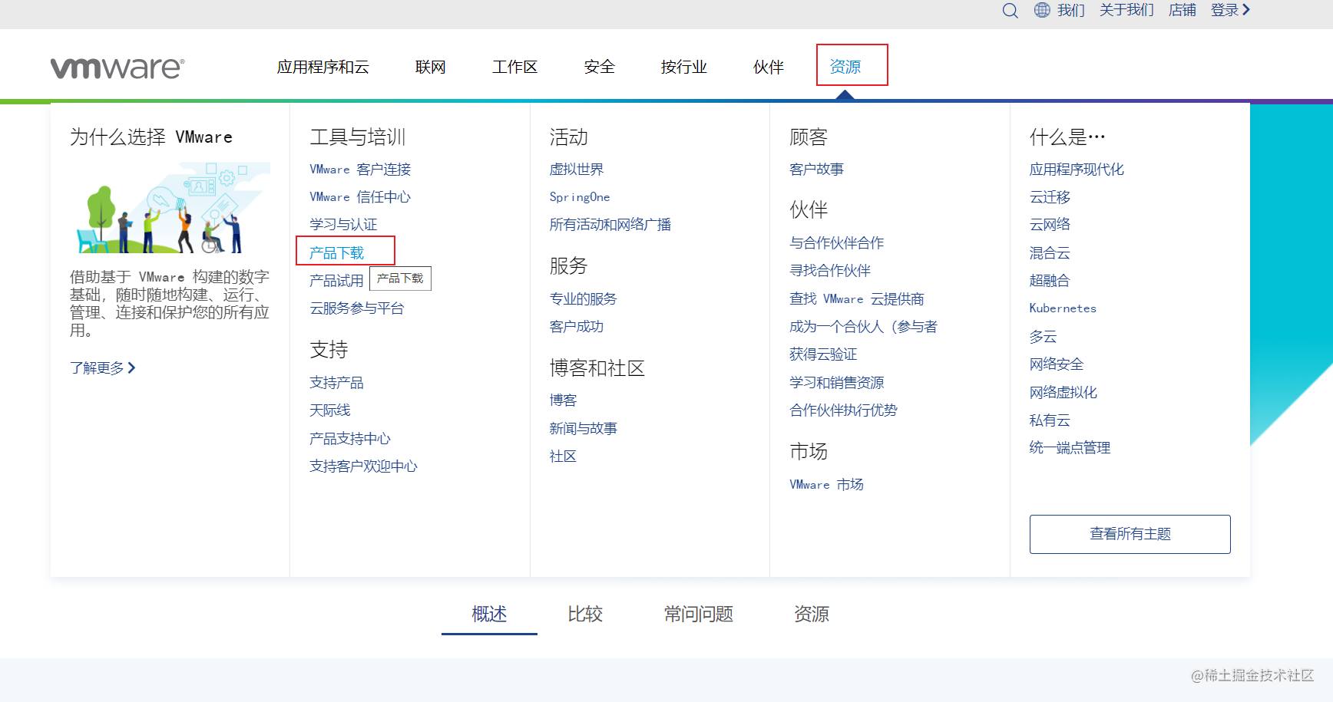Click the 产品下载 link
The width and height of the screenshot is (1333, 702).
coord(336,253)
